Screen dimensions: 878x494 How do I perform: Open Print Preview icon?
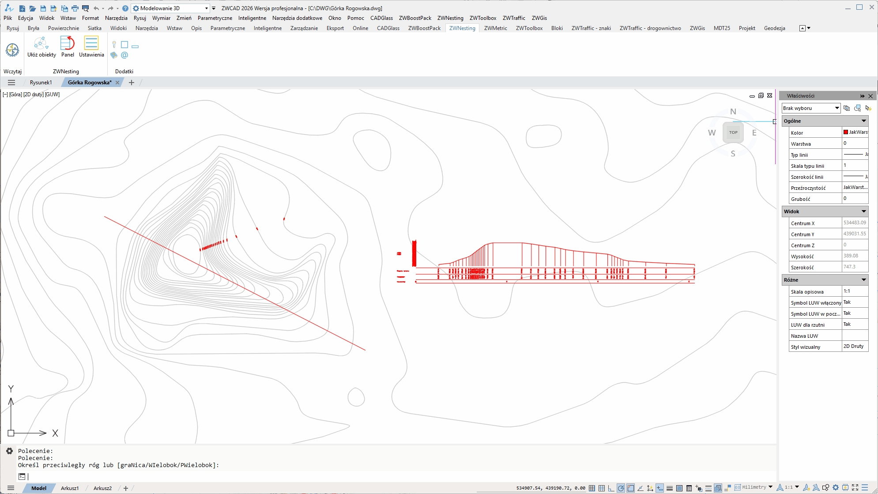coord(86,8)
